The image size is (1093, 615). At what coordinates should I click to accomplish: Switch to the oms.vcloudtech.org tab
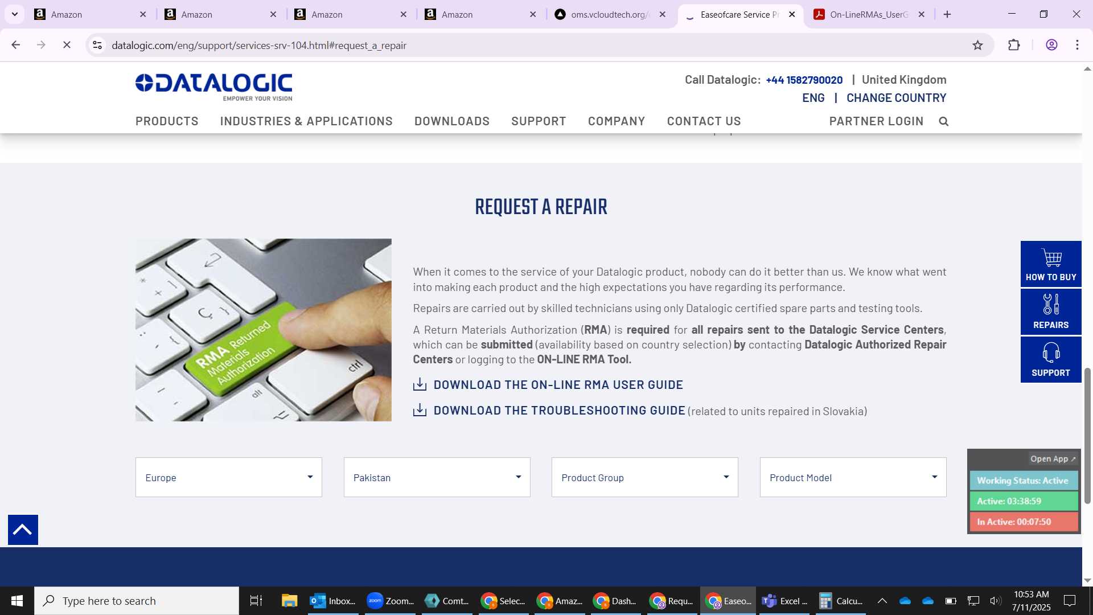coord(609,14)
